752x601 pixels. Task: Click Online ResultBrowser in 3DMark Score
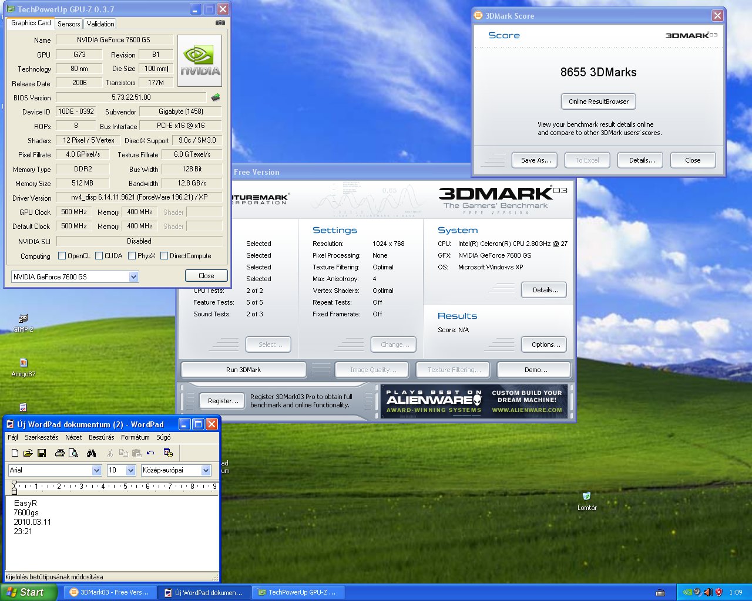(x=598, y=102)
